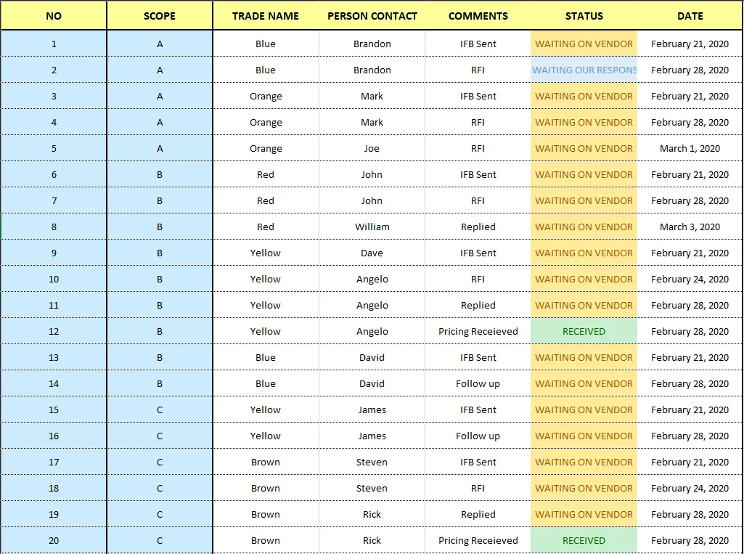Click the March 3, 2020 date cell
This screenshot has height=554, width=744.
[690, 227]
